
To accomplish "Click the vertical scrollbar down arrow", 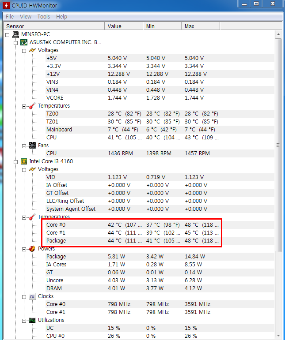I will (x=278, y=335).
